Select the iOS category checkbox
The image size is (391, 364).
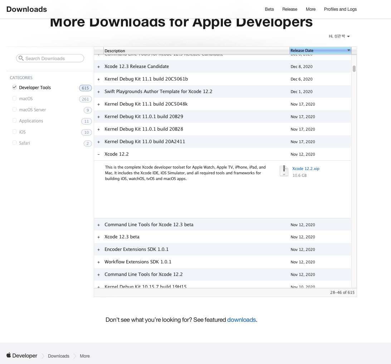[x=14, y=131]
